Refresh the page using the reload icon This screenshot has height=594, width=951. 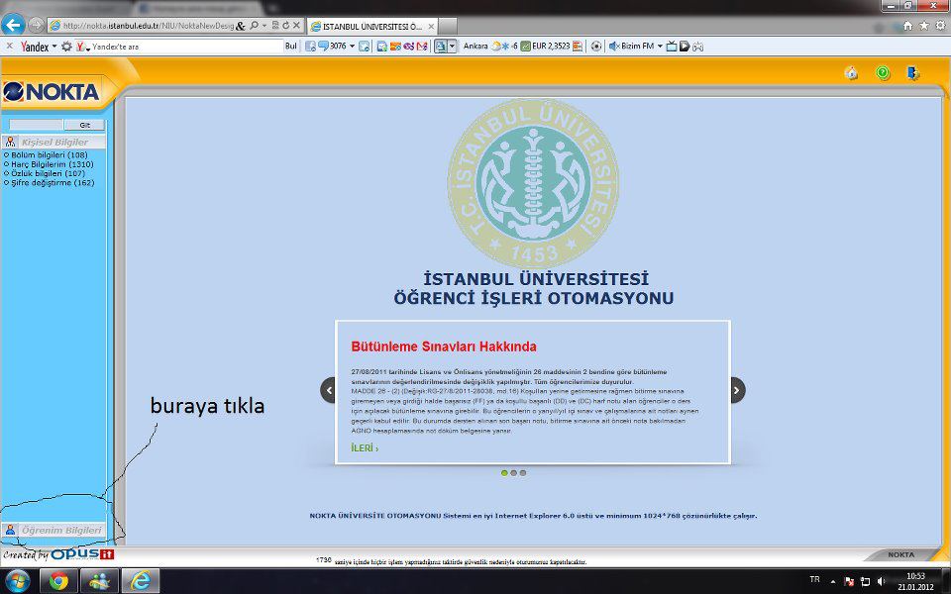pyautogui.click(x=285, y=26)
